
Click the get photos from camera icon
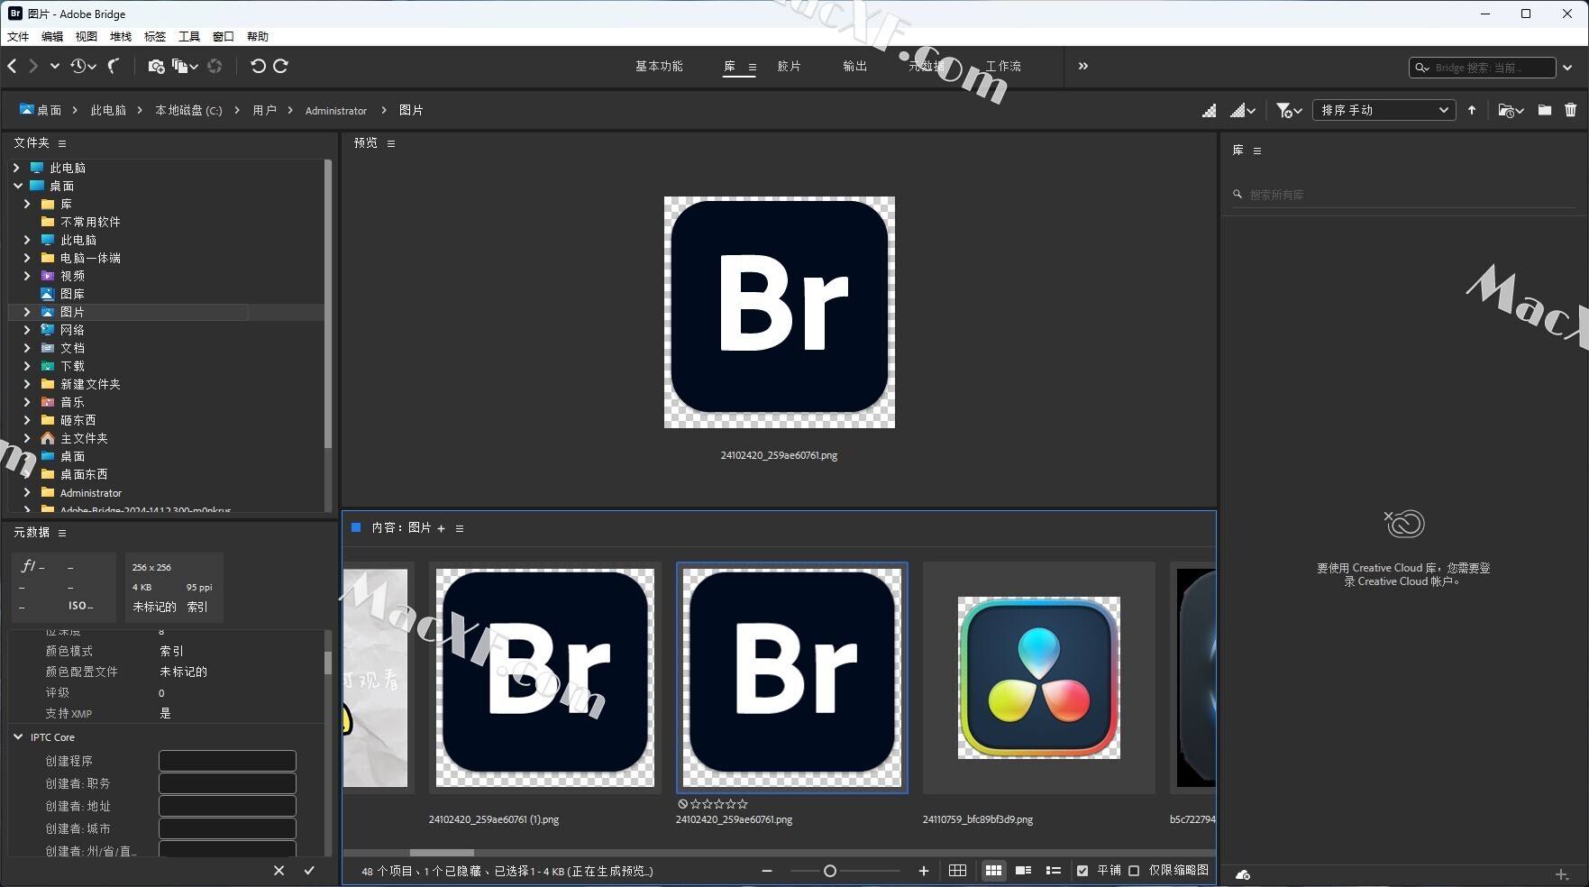pyautogui.click(x=156, y=66)
